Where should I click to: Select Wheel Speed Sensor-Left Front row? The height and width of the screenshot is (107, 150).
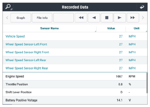pos(75,44)
